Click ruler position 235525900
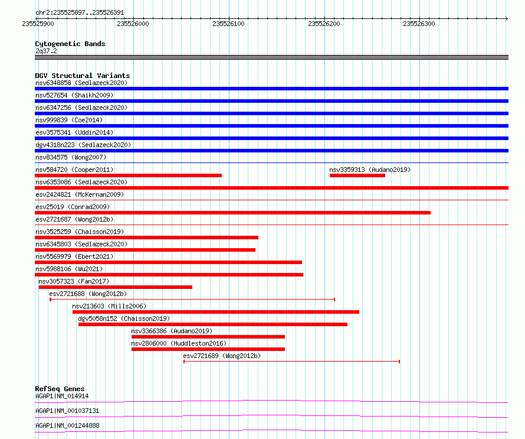Image resolution: width=525 pixels, height=439 pixels. click(38, 24)
